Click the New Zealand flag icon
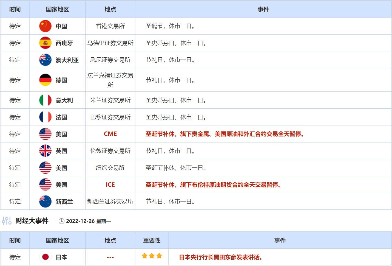The height and width of the screenshot is (266, 392). [45, 201]
